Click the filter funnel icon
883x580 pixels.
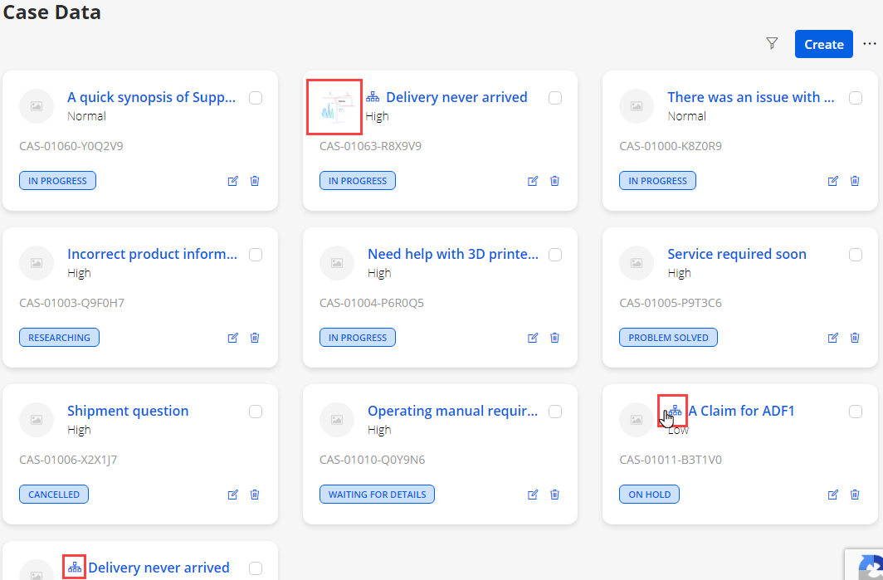(x=772, y=44)
